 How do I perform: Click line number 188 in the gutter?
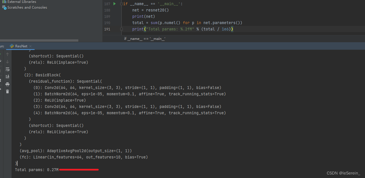107,10
